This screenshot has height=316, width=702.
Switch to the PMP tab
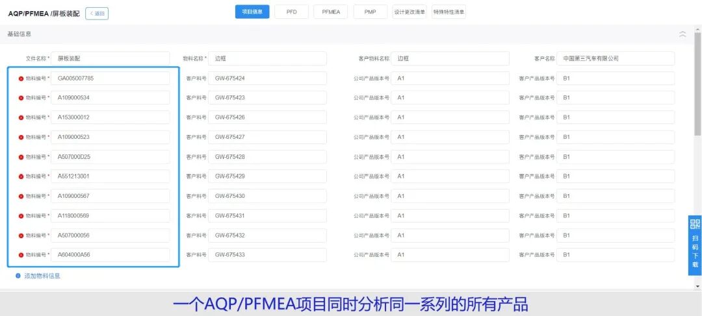click(370, 12)
